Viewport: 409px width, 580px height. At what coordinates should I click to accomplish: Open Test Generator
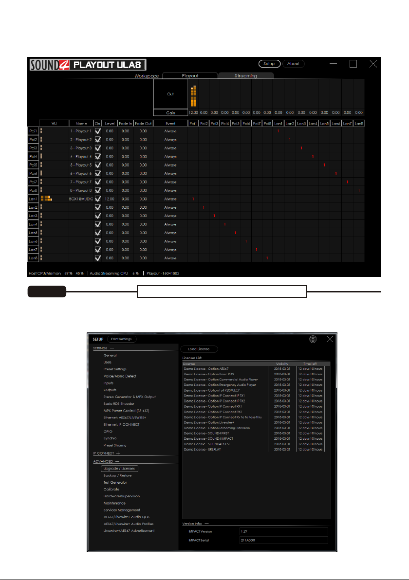[x=115, y=482]
